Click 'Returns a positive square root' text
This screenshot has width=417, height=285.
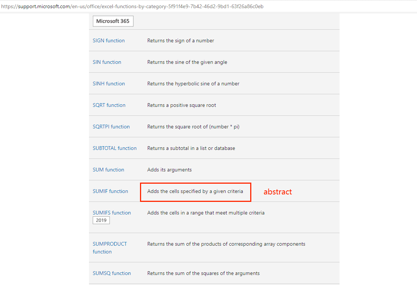182,105
